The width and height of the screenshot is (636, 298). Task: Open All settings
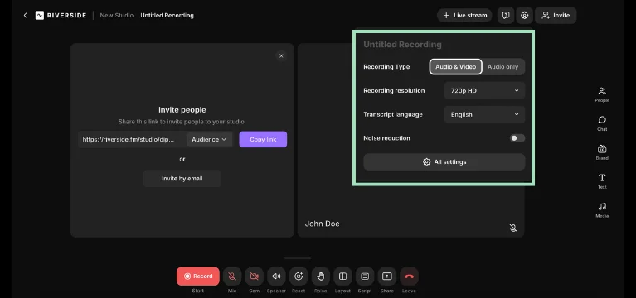click(x=444, y=162)
